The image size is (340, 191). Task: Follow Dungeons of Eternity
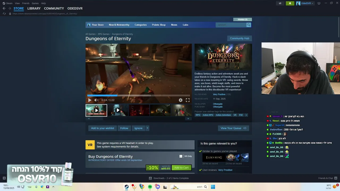[124, 128]
